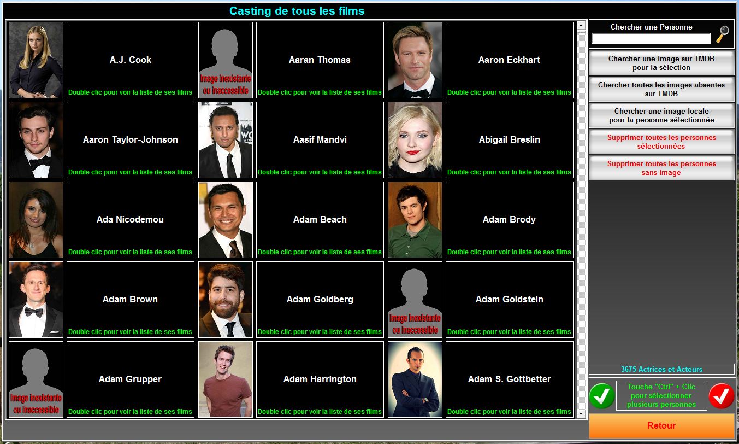Select Adam Beach's photo thumbnail

point(226,220)
